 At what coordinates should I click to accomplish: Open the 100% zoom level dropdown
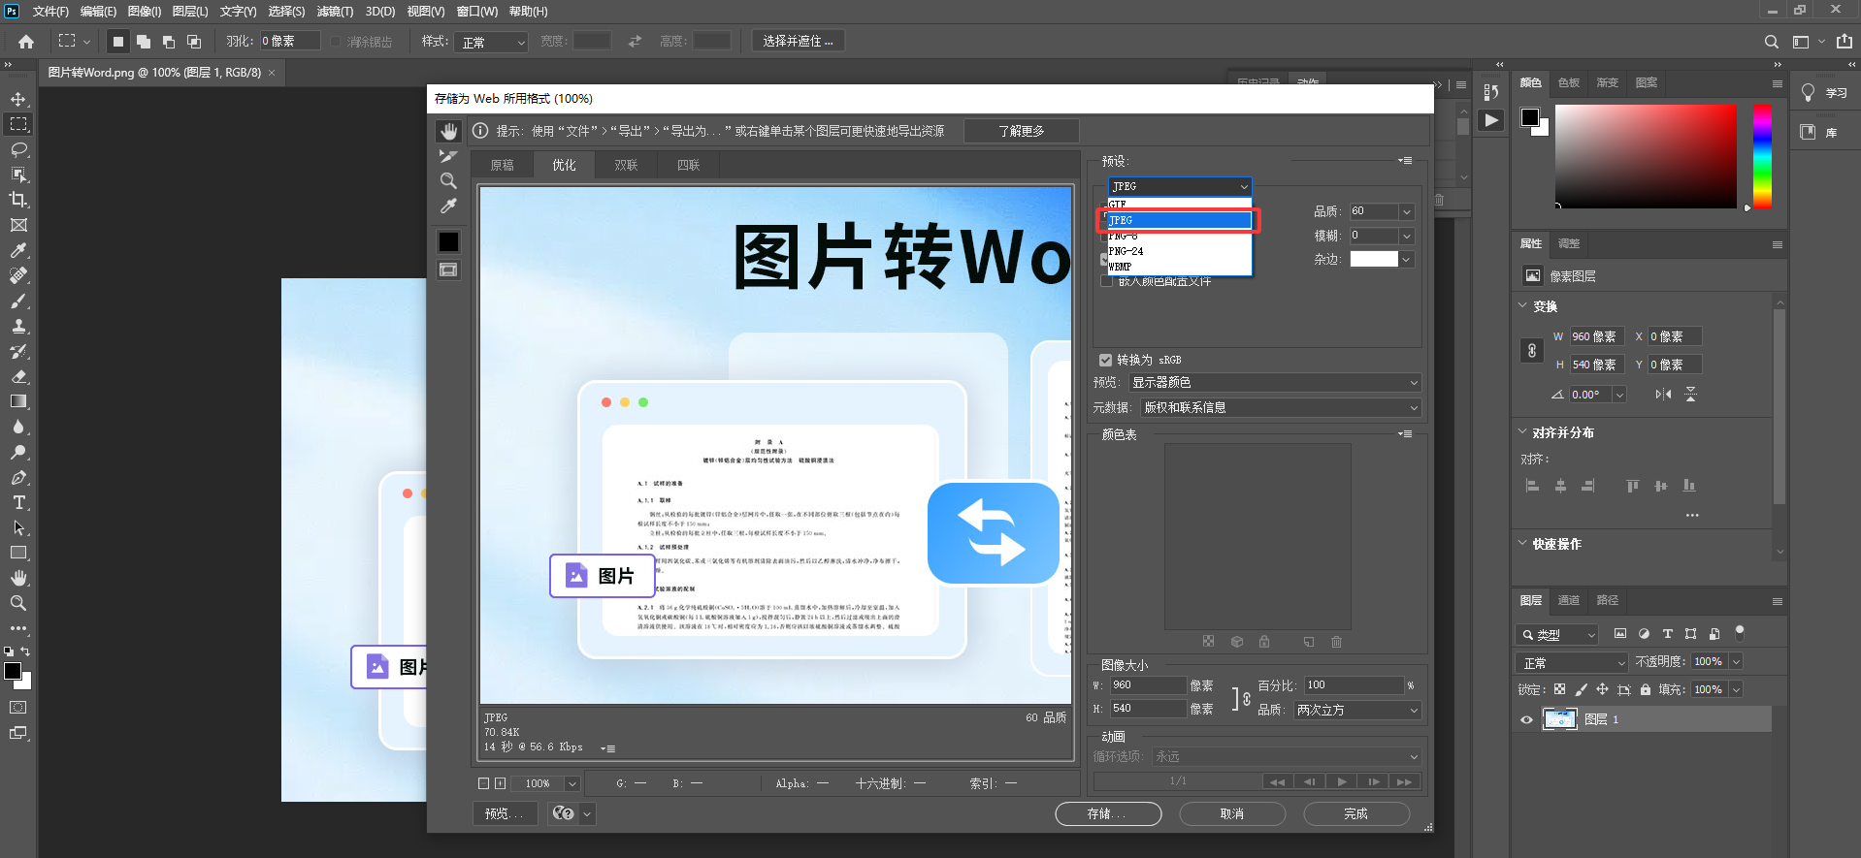coord(572,783)
